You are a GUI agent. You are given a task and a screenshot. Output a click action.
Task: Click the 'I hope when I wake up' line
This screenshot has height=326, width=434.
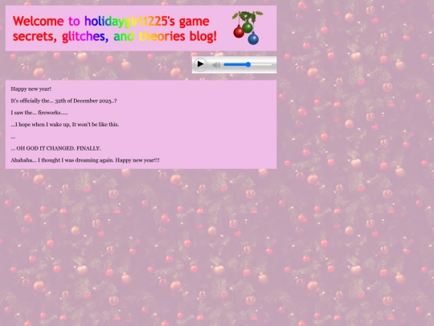tap(65, 125)
